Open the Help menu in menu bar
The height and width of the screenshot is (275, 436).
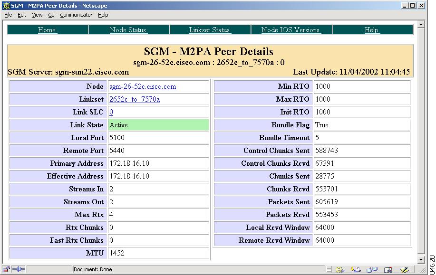coord(103,15)
